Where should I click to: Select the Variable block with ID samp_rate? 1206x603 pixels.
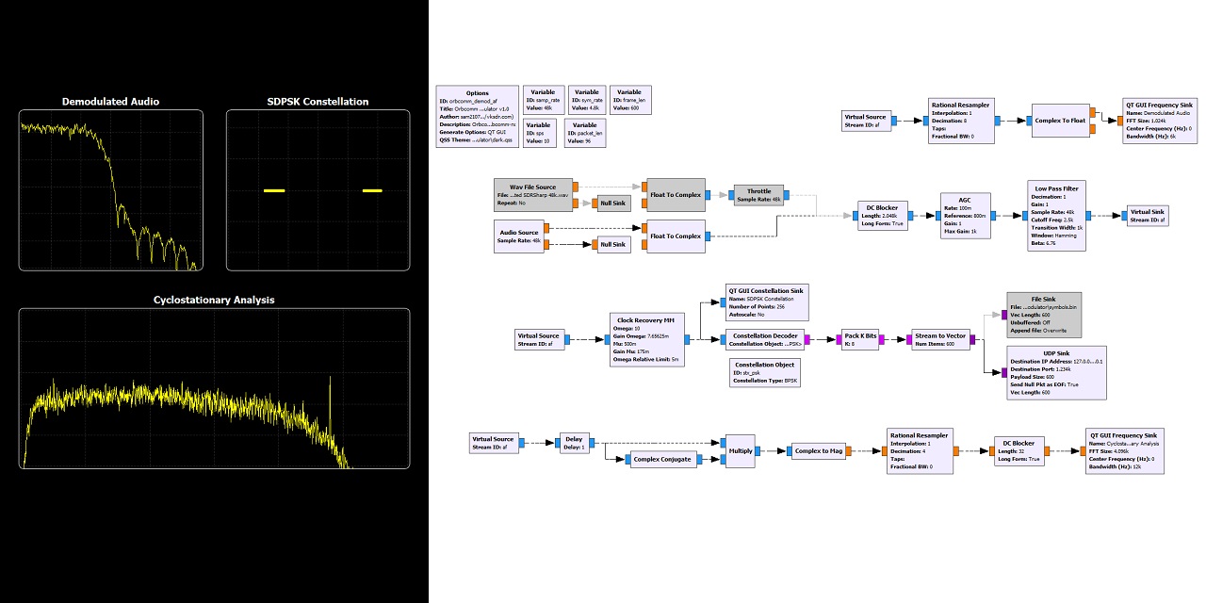coord(543,100)
